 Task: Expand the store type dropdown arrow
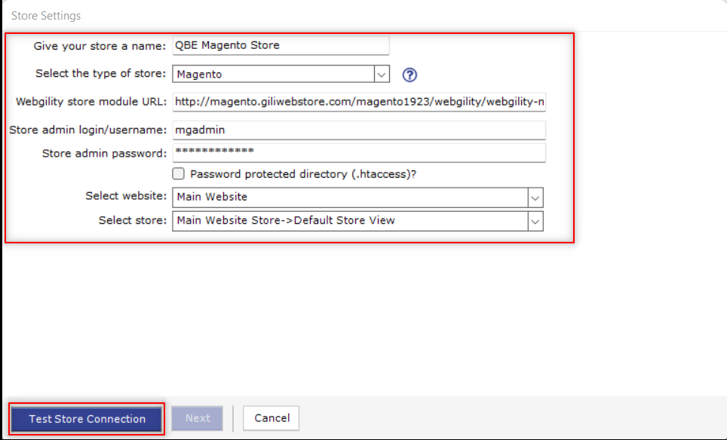(x=382, y=74)
